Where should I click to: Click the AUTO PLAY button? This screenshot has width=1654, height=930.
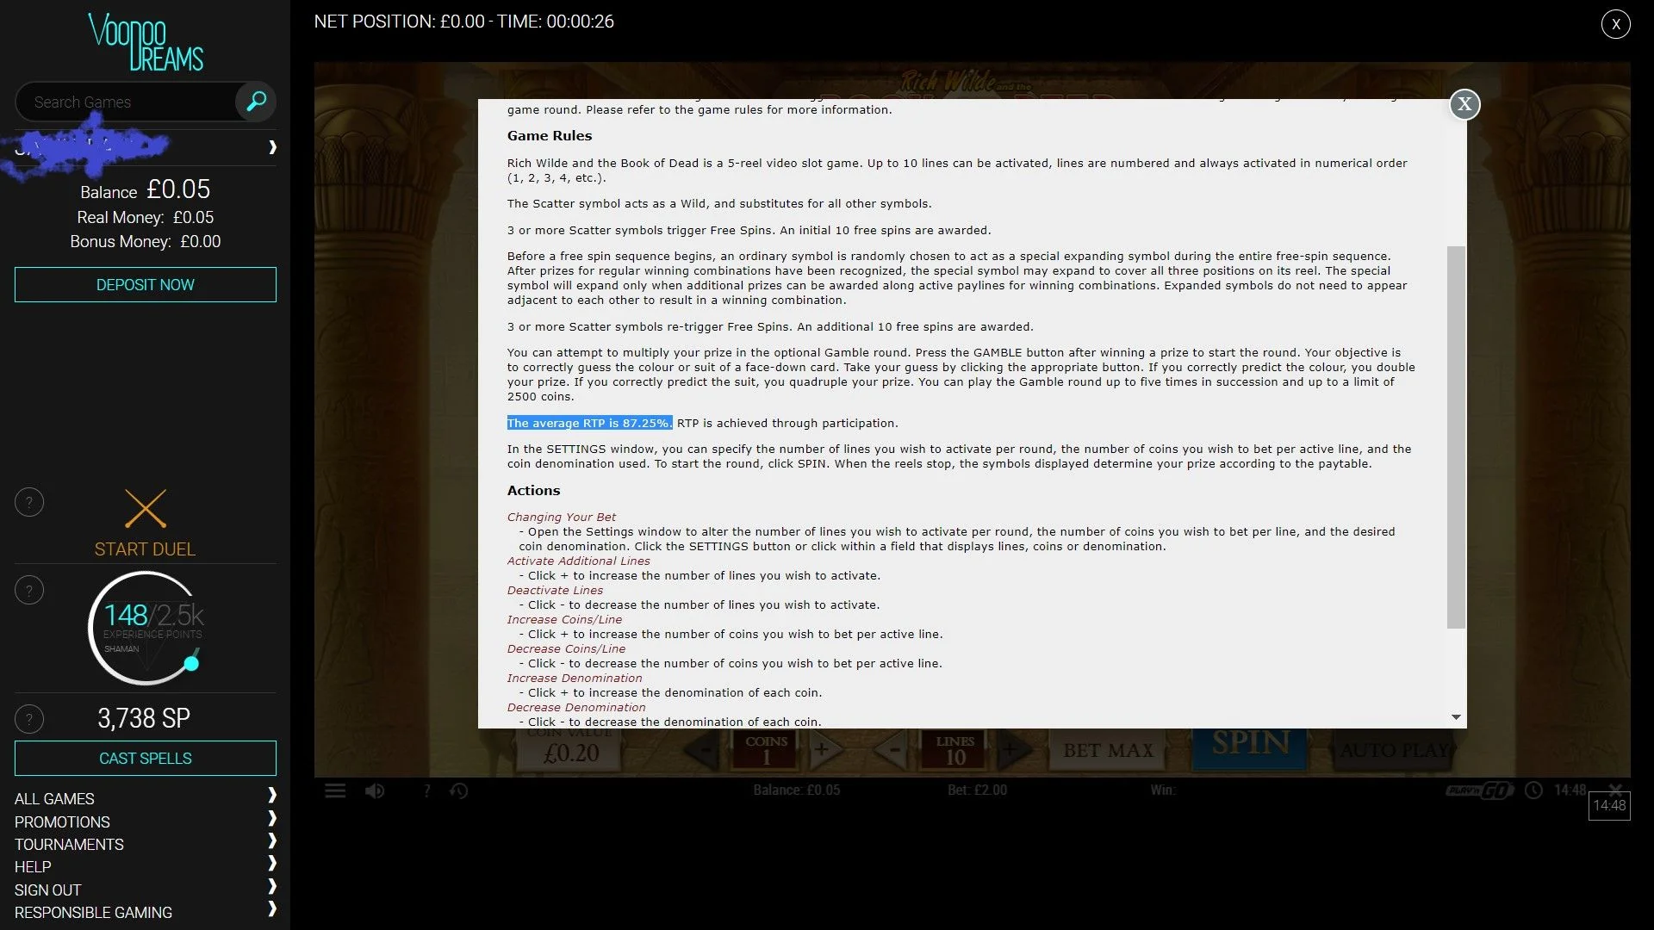click(x=1394, y=751)
